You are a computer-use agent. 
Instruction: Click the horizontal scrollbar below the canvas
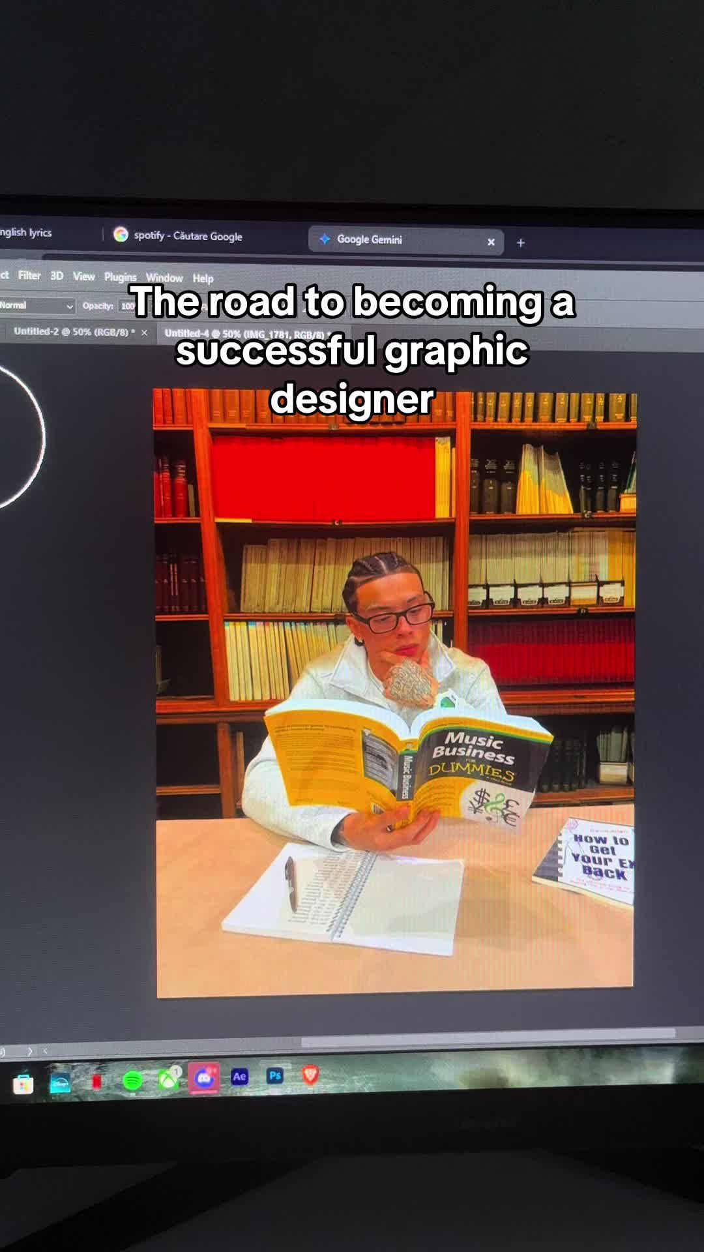tap(488, 1037)
